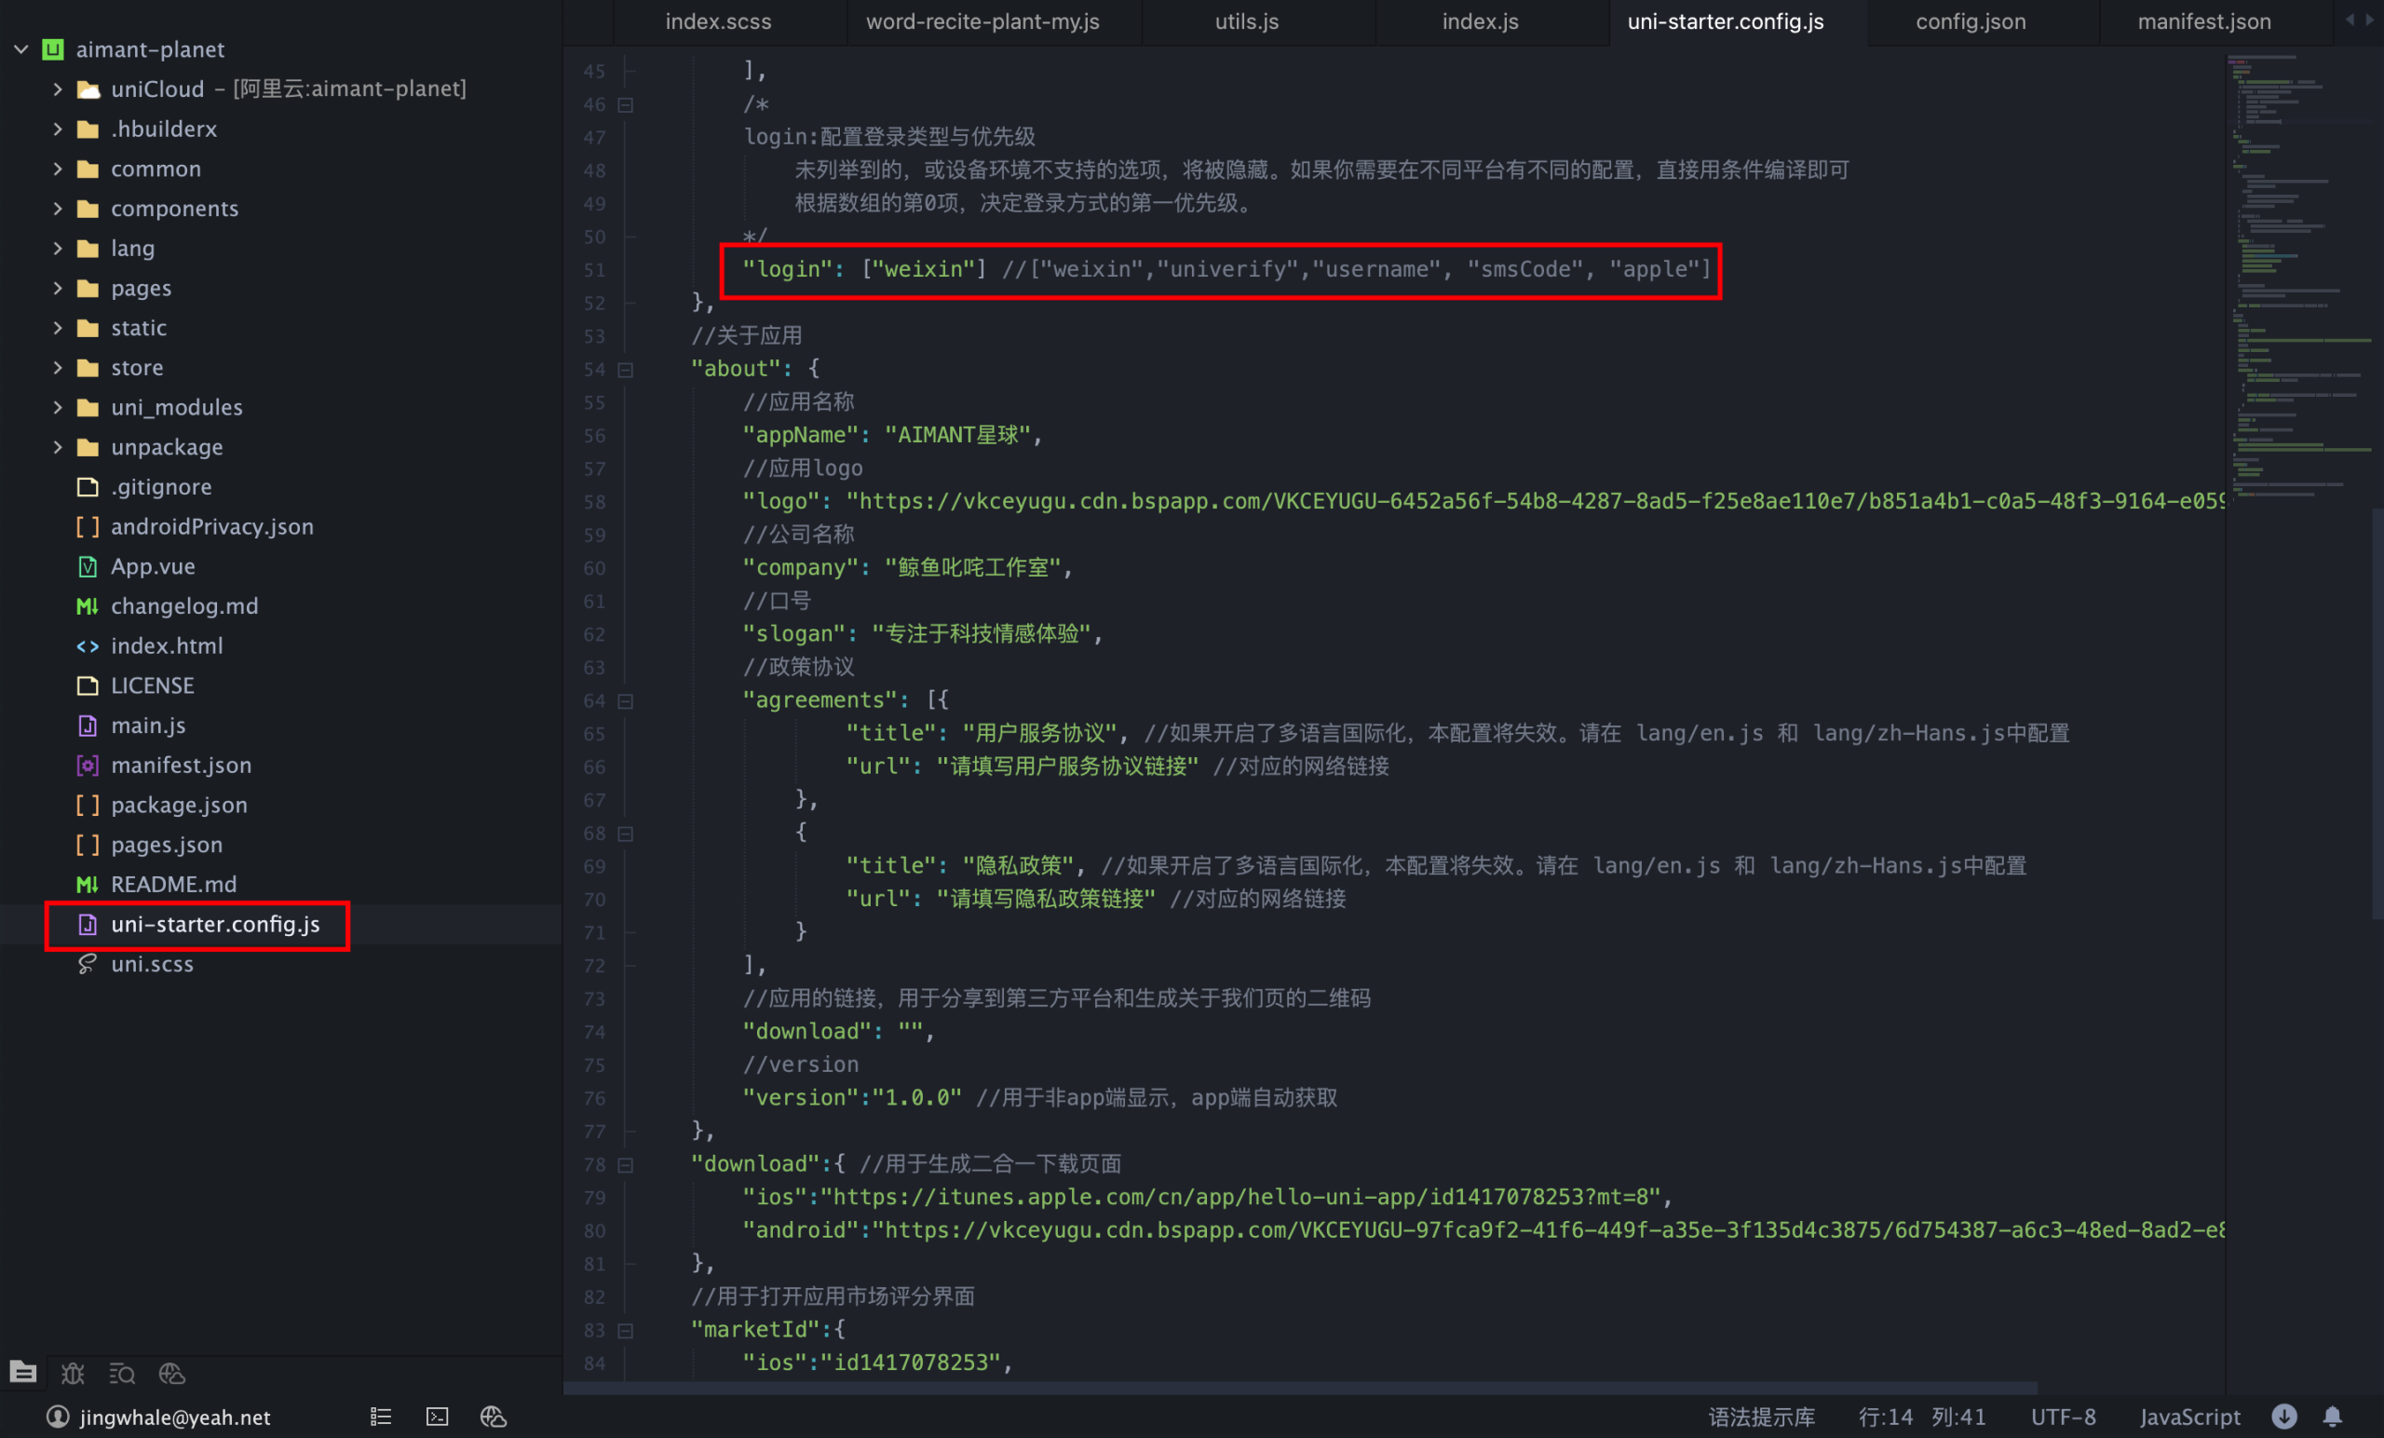Viewport: 2384px width, 1438px height.
Task: Click the 行:14 列:41 cursor position indicator
Action: pyautogui.click(x=1921, y=1417)
